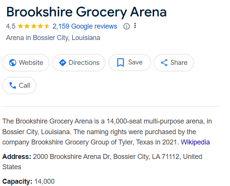Screen dimensions: 230x186
Task: Click the blue diamond Directions arrow icon
Action: (62, 63)
